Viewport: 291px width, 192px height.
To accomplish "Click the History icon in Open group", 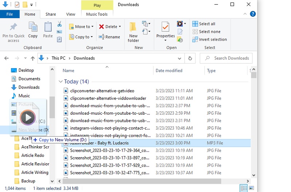I will tap(180, 40).
